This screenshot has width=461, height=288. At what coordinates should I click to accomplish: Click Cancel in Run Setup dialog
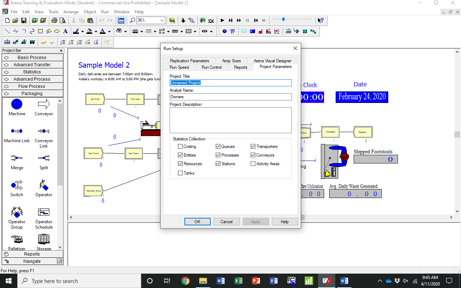(227, 222)
